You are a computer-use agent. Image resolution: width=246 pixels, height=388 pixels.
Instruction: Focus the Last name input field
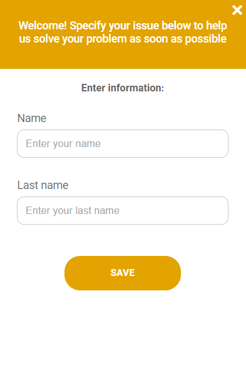pos(123,210)
